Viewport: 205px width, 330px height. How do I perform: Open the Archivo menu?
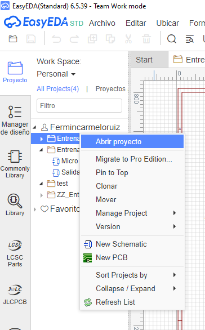coord(102,23)
